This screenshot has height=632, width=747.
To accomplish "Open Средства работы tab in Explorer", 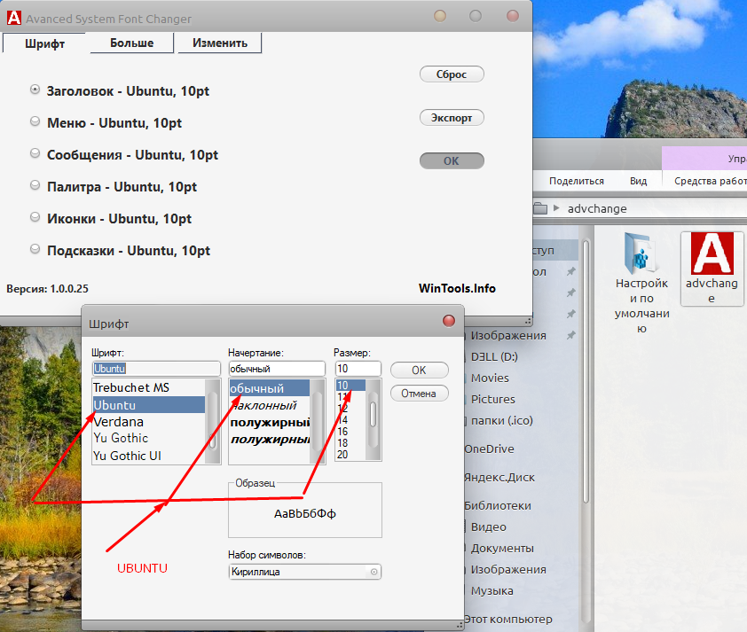I will click(711, 181).
